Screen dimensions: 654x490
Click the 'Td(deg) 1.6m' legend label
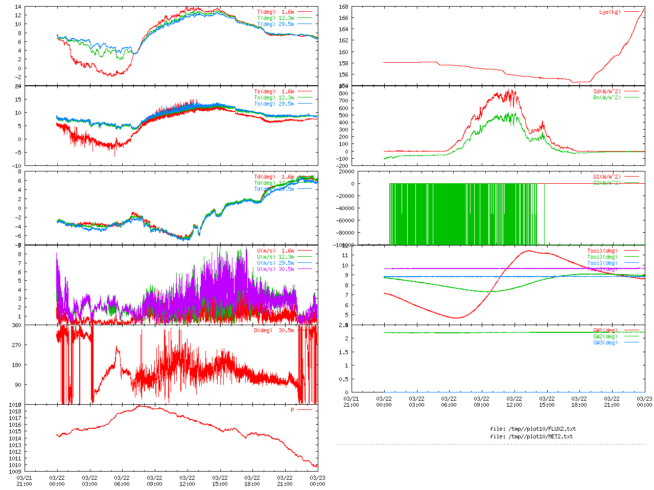click(x=274, y=177)
